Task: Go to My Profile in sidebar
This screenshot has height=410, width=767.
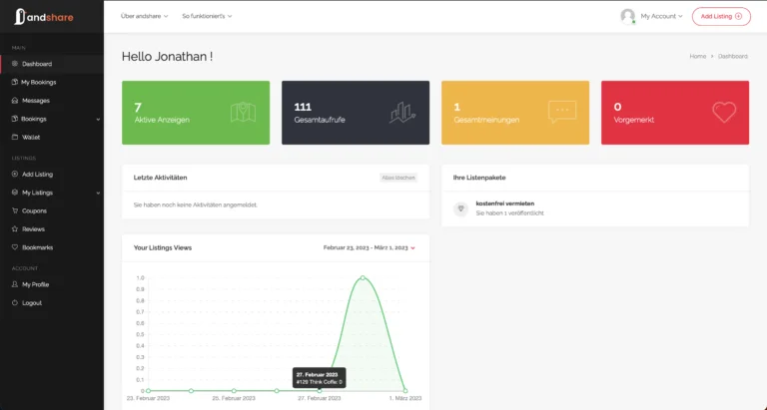Action: click(35, 284)
